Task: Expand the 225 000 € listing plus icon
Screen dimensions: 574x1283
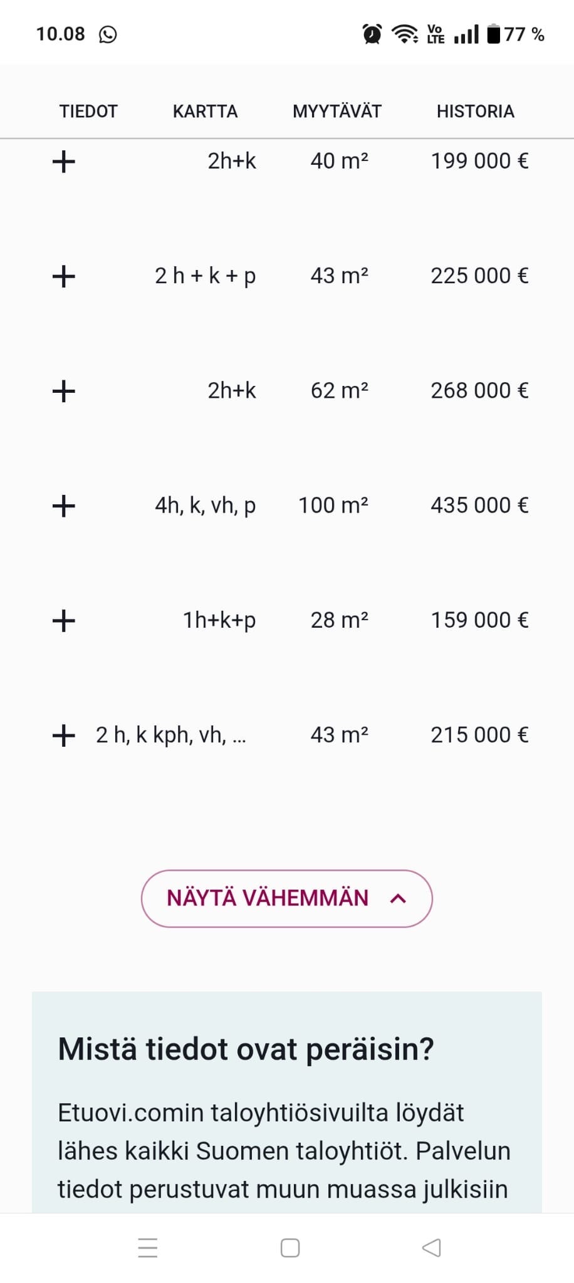Action: coord(63,276)
